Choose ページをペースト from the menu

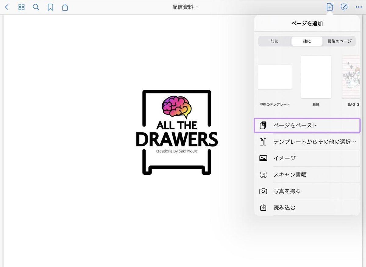(x=307, y=125)
